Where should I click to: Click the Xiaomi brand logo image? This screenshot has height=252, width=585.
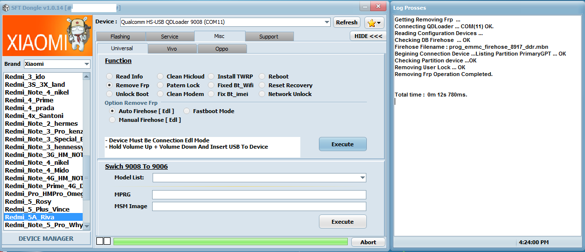coord(47,36)
